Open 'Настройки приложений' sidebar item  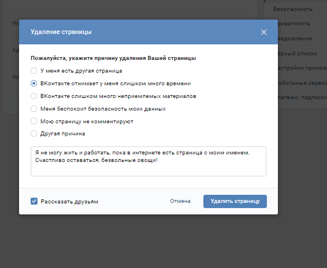coord(302,68)
